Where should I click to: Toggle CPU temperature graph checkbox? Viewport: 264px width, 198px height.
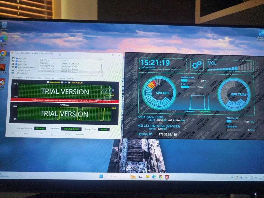pos(62,83)
